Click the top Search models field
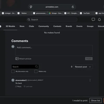 (52, 19)
